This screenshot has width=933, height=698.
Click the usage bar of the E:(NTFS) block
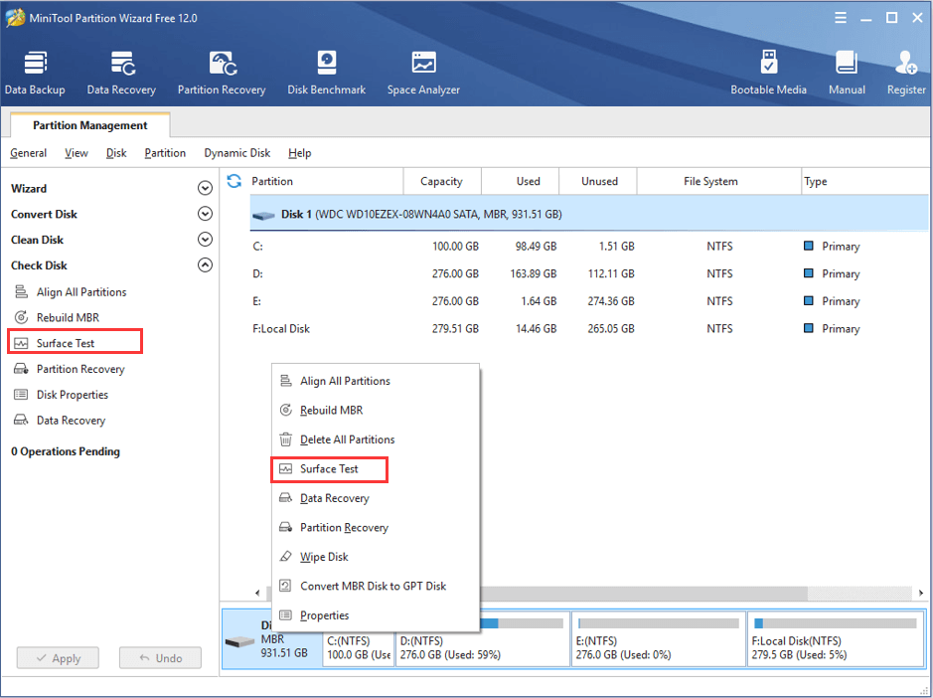tap(658, 623)
